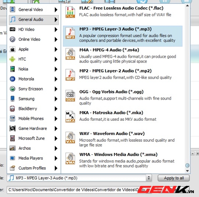
Task: Click the General Audio music note icon
Action: (x=12, y=19)
